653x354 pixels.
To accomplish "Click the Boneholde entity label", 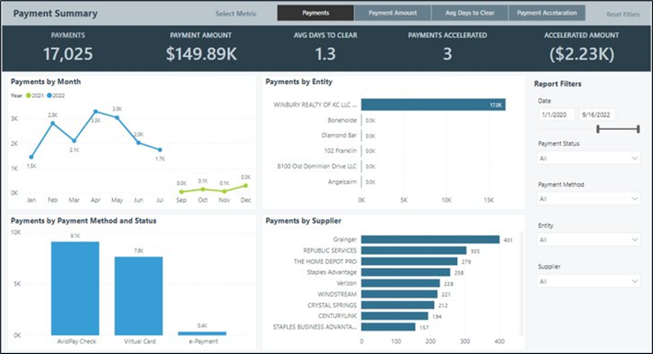I will click(342, 120).
